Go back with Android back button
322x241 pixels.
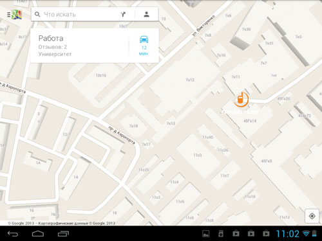click(x=13, y=234)
